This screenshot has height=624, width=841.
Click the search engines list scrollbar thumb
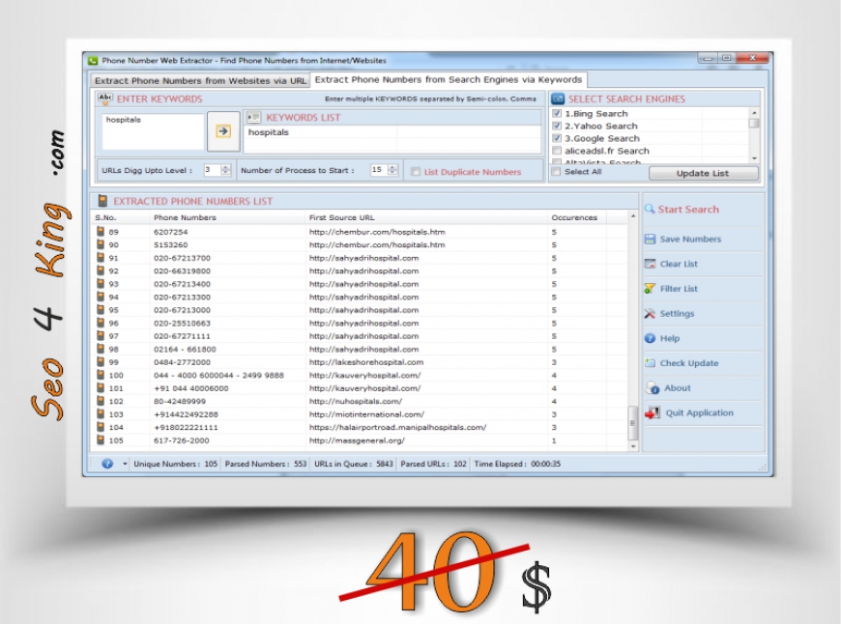(754, 124)
